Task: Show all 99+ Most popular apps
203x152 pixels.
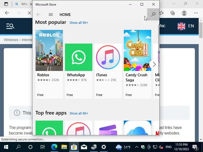Action: point(79,23)
